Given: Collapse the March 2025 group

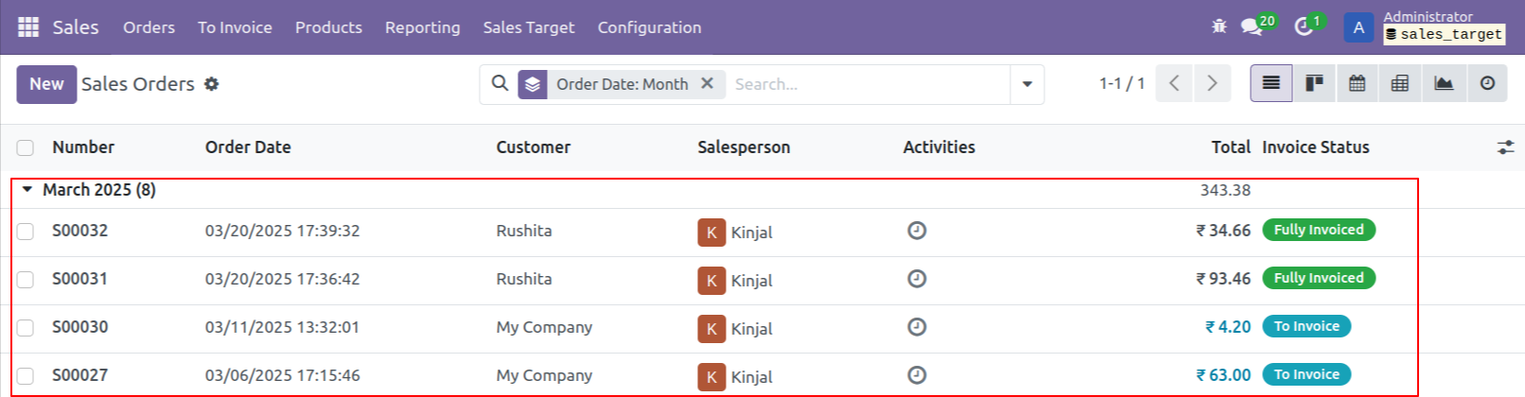Looking at the screenshot, I should (27, 190).
